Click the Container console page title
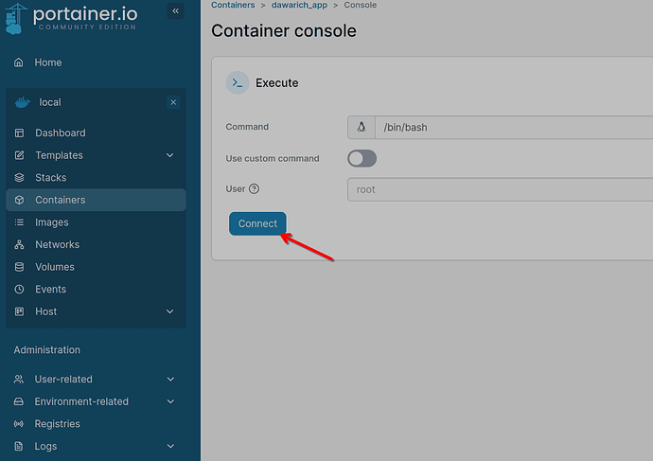 click(284, 31)
